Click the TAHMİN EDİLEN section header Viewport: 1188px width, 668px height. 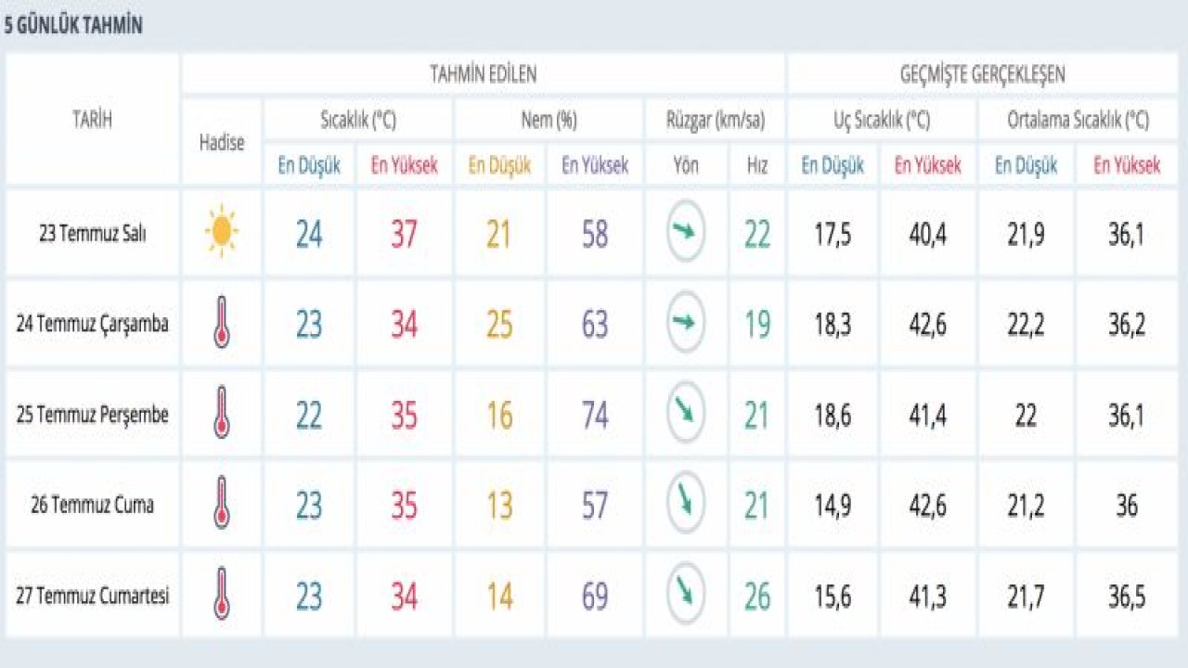483,74
